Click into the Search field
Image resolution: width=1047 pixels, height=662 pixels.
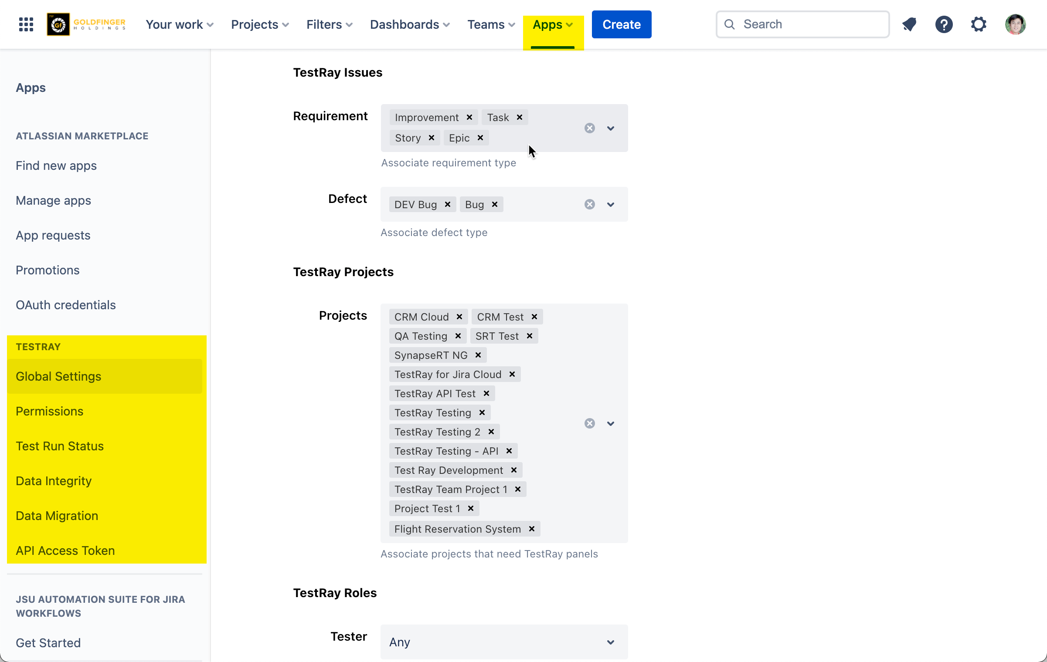tap(811, 24)
